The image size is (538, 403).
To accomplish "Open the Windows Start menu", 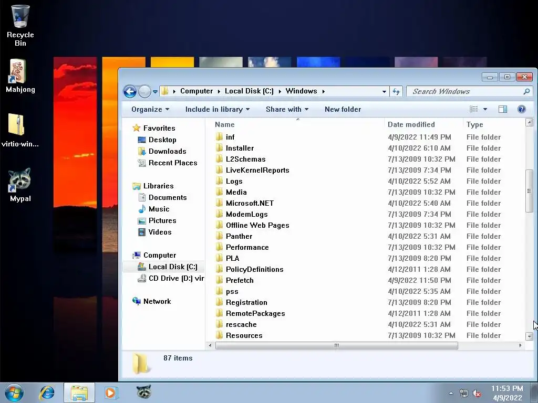I will click(x=14, y=393).
